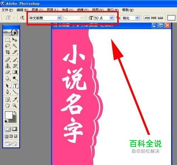Choose Full Screen mode
This screenshot has height=165, width=177.
(x=16, y=136)
